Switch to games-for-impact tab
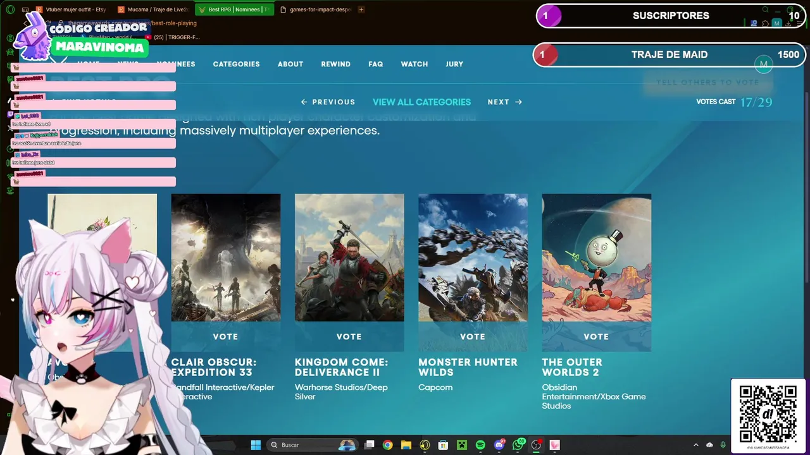Viewport: 810px width, 455px height. (315, 9)
